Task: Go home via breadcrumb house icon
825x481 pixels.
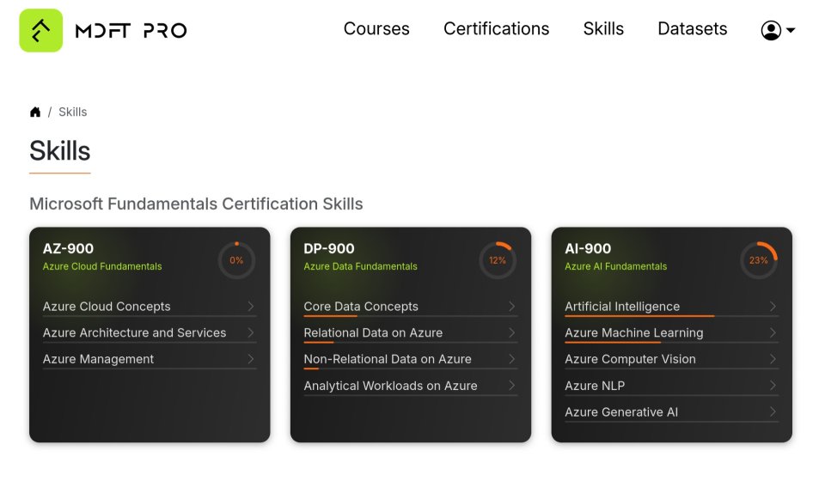Action: 35,112
